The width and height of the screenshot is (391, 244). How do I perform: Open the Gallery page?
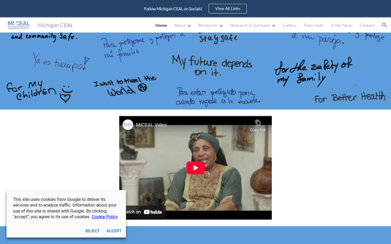coord(289,25)
